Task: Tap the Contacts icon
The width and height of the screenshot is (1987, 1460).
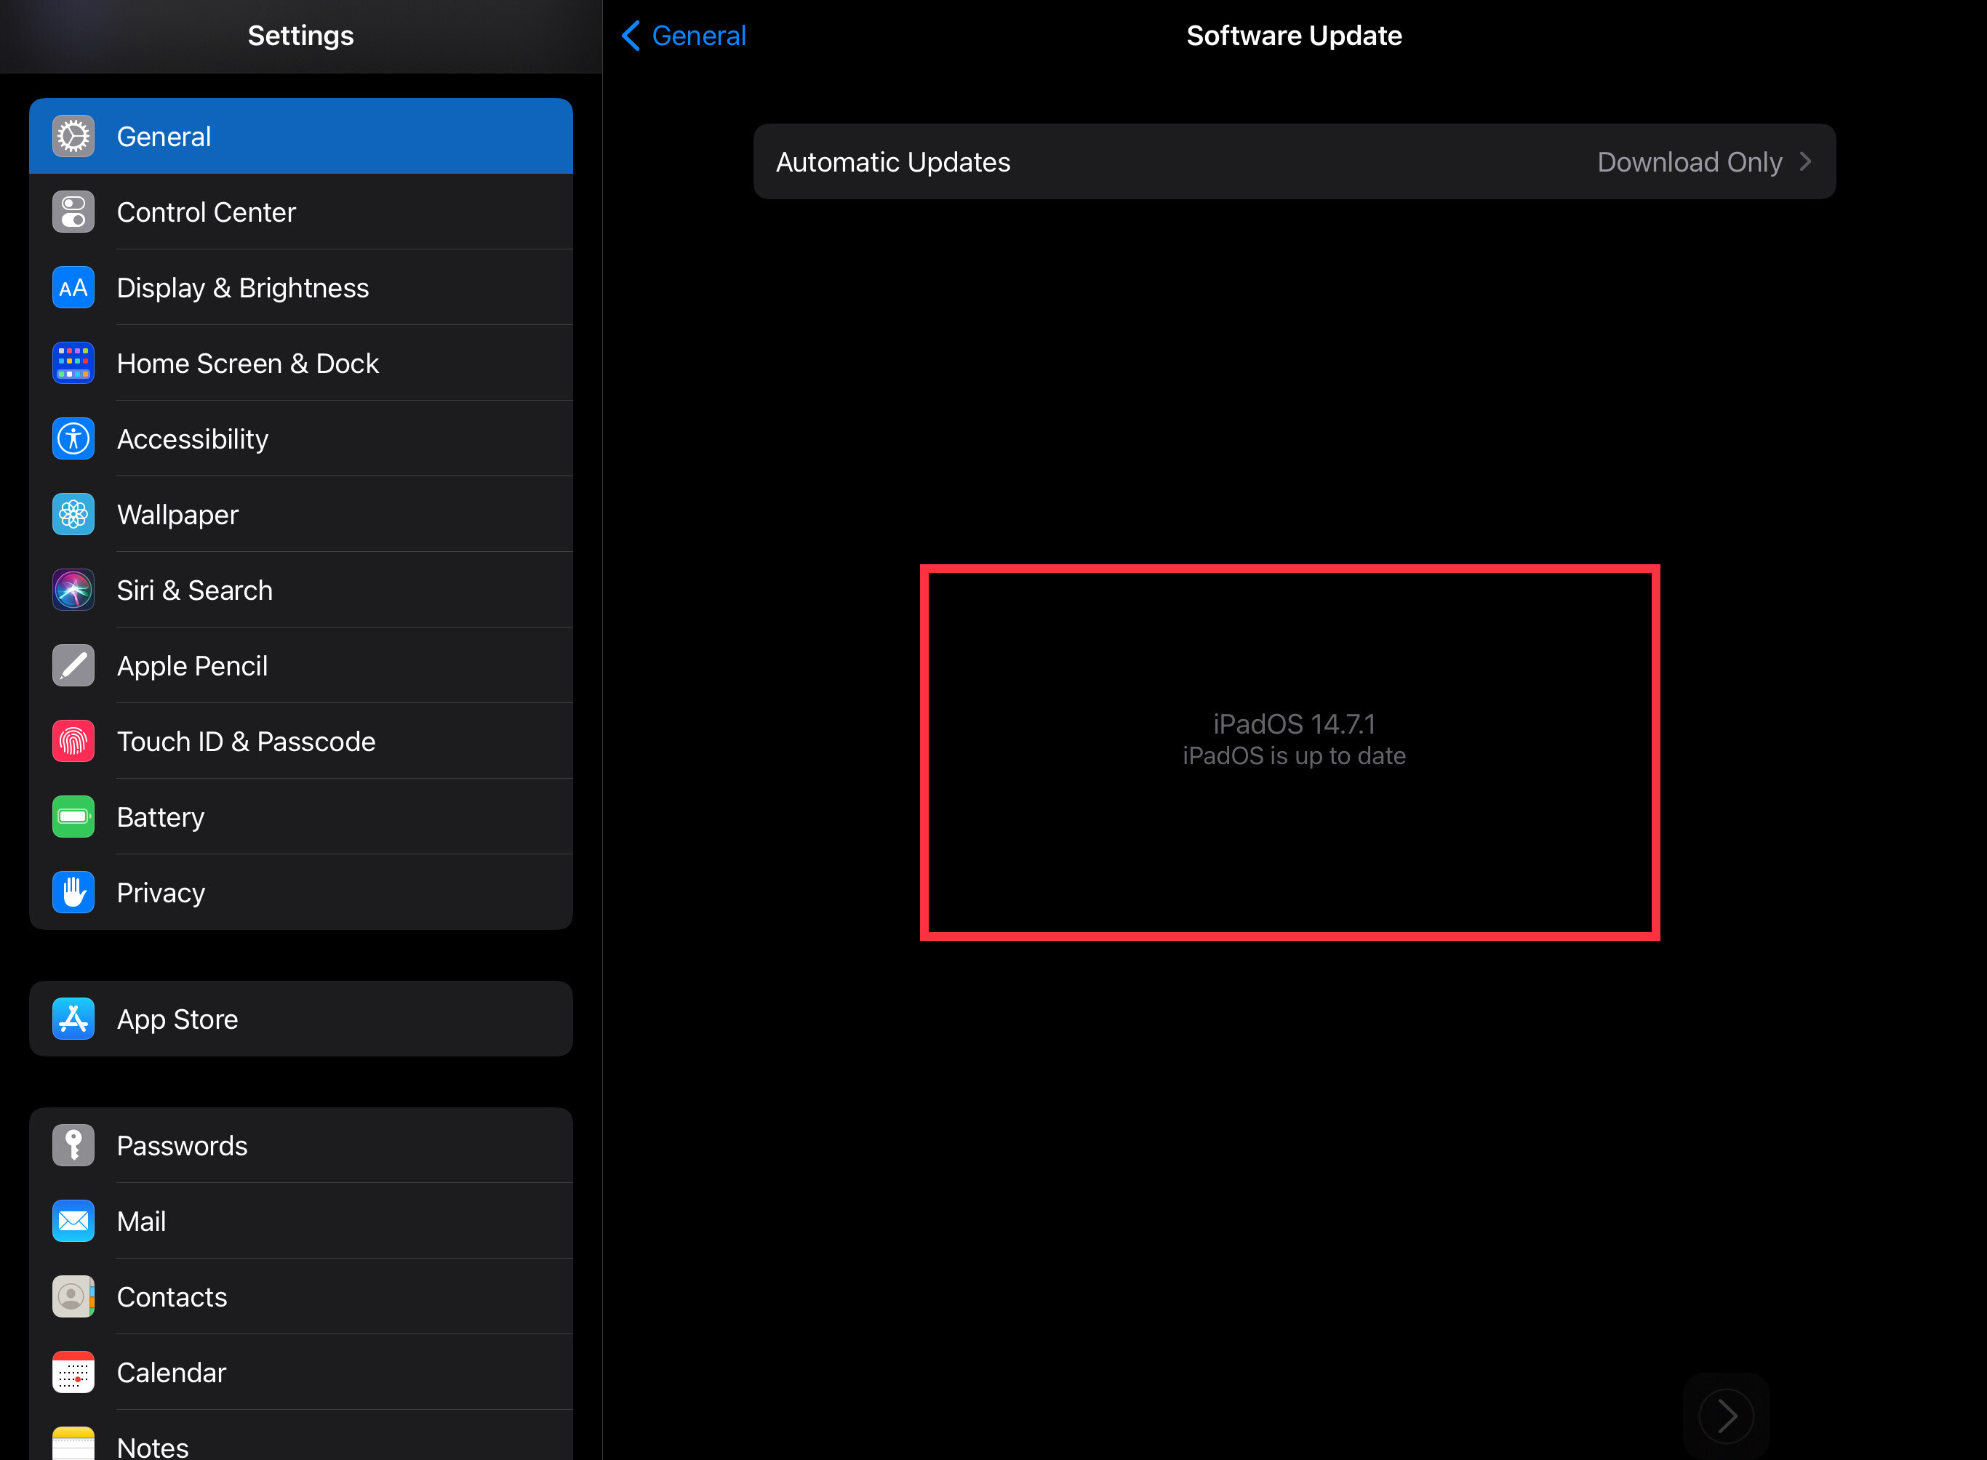Action: tap(73, 1296)
